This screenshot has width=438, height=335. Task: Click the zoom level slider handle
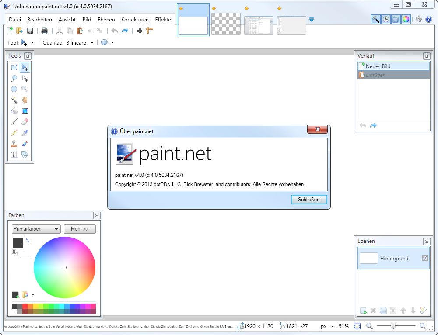click(x=393, y=326)
